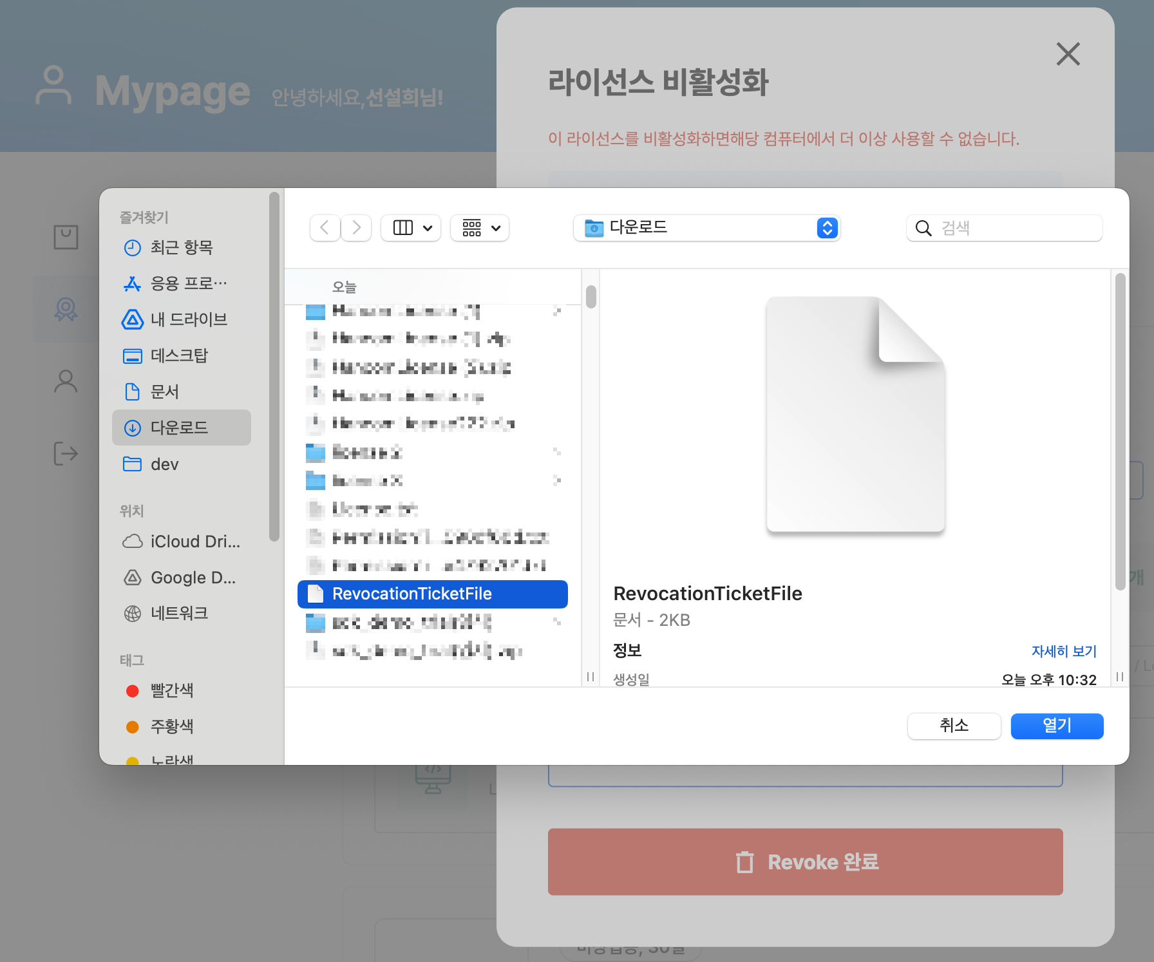Click the 네트워크 globe icon
This screenshot has height=962, width=1154.
click(x=133, y=614)
